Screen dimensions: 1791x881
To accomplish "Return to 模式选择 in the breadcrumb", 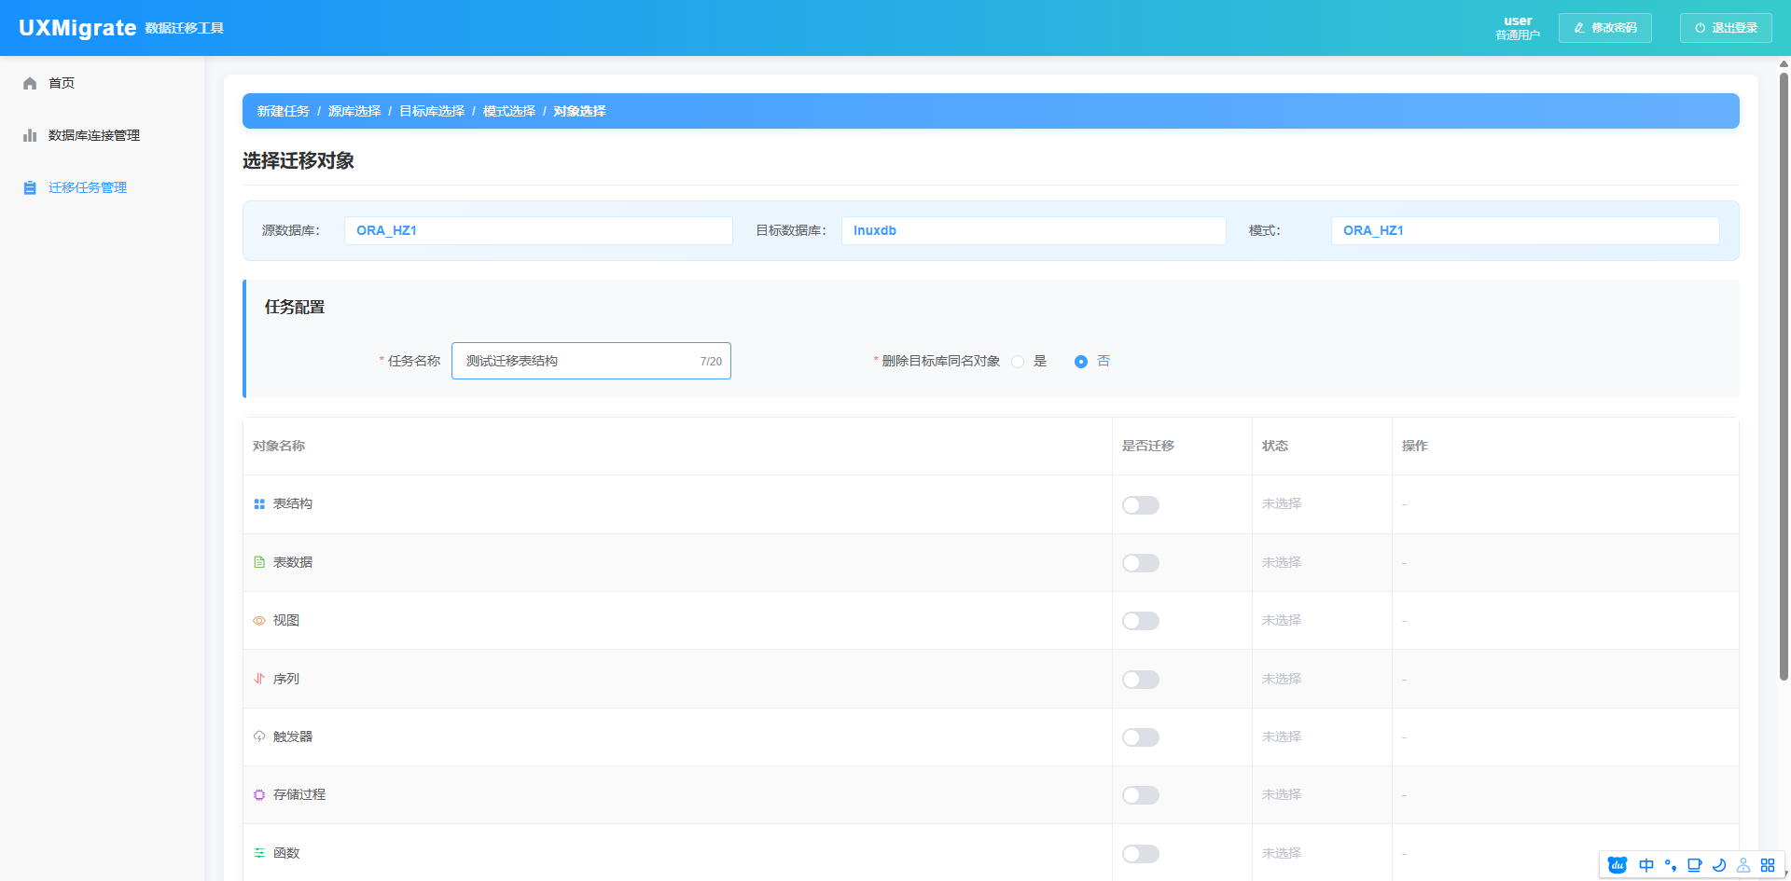I will [x=509, y=111].
